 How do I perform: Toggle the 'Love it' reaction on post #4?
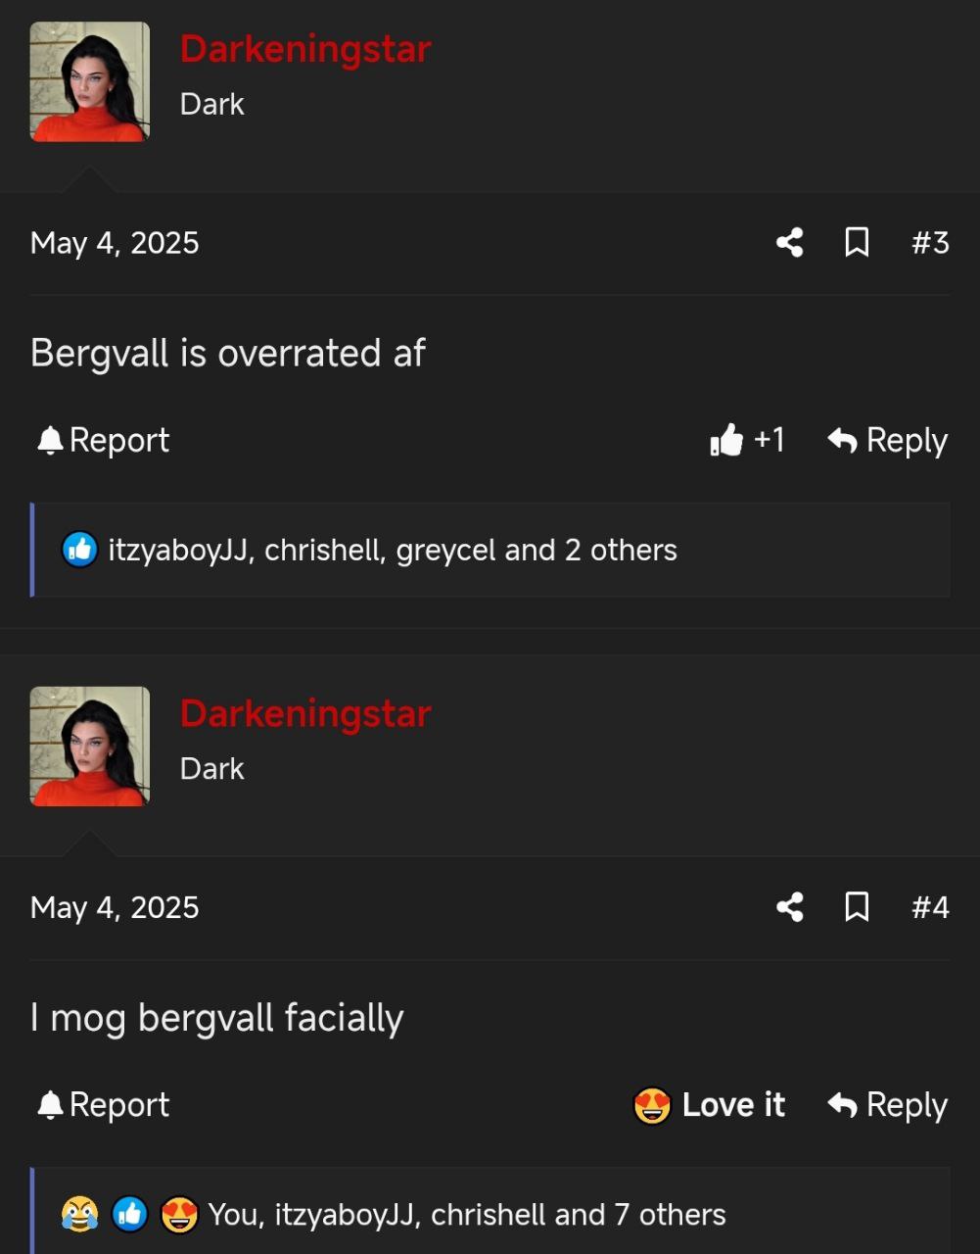pyautogui.click(x=710, y=1105)
